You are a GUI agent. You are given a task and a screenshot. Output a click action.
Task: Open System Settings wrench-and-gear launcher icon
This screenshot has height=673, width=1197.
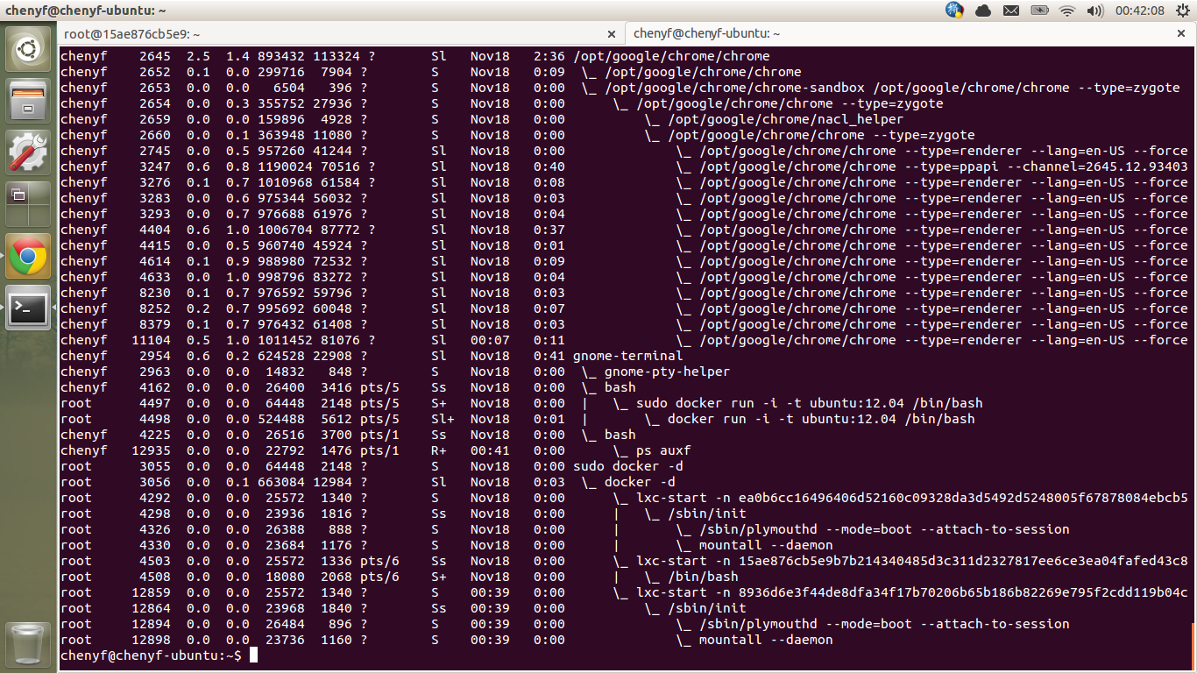(28, 152)
